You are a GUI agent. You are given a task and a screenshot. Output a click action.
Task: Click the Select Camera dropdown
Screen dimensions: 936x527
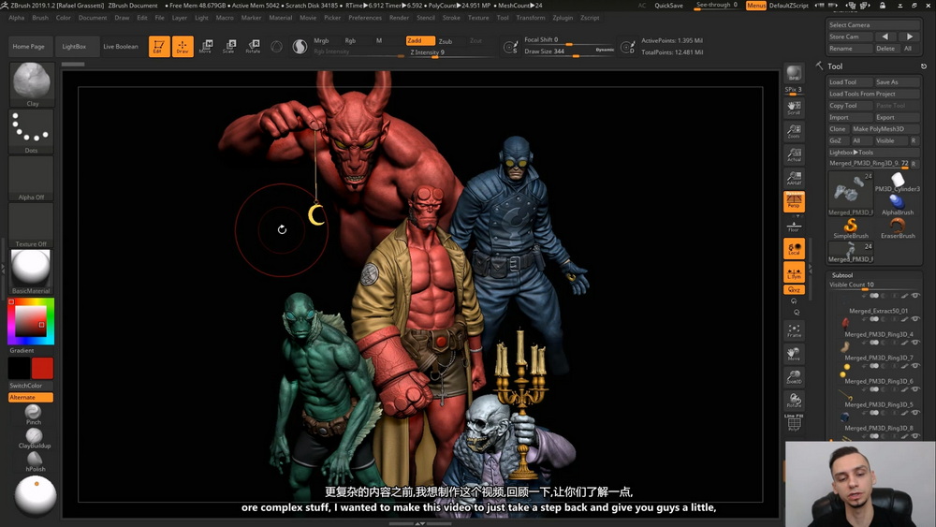tap(873, 25)
